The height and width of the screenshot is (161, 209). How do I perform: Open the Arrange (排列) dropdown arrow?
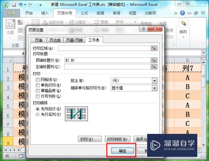coord(183,37)
